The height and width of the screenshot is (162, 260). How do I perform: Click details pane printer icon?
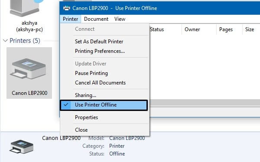click(x=22, y=146)
